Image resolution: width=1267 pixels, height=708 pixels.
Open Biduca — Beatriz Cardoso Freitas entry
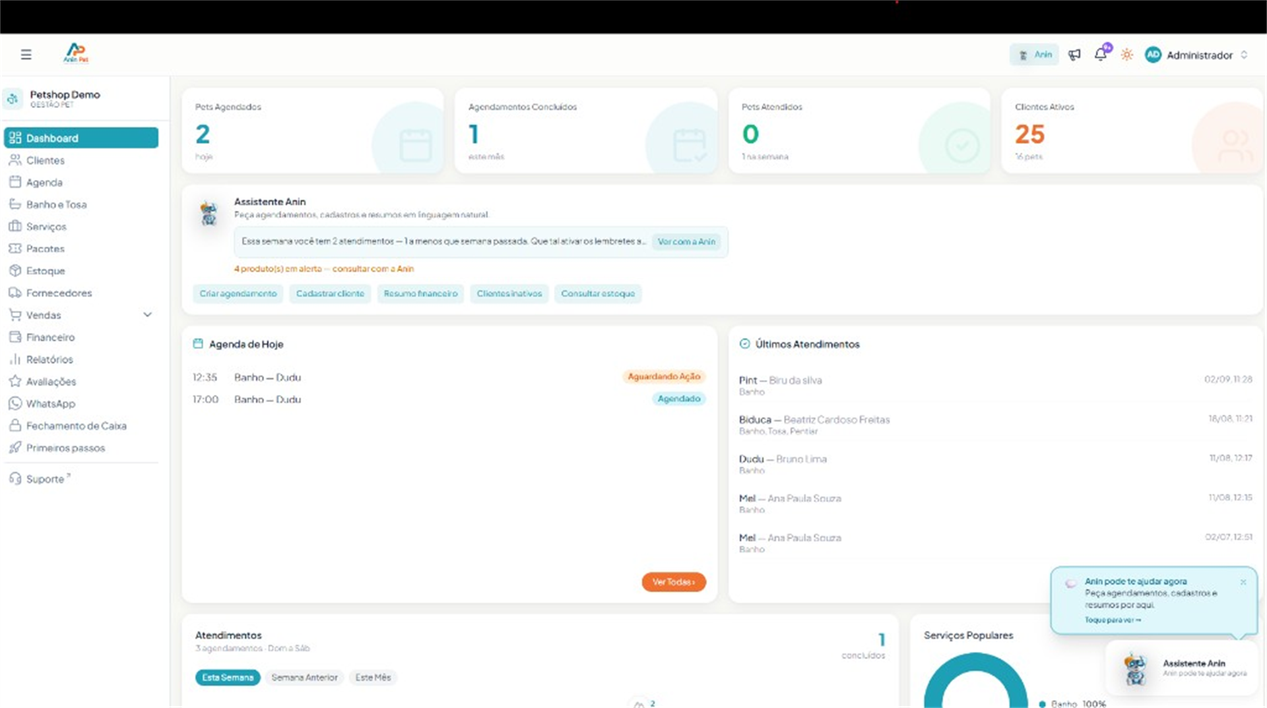point(995,425)
